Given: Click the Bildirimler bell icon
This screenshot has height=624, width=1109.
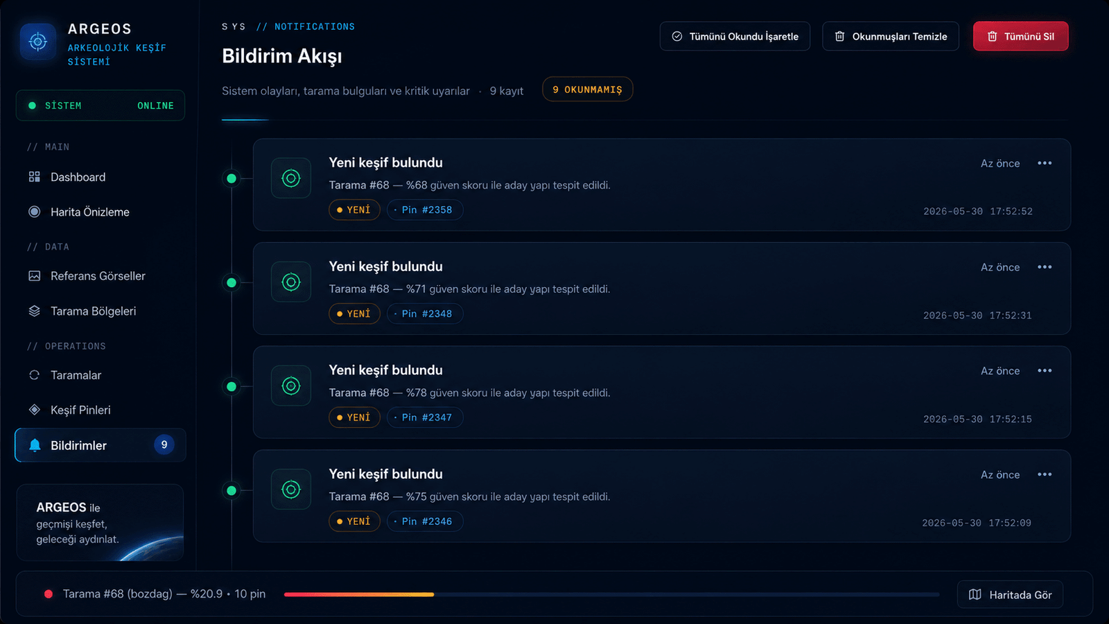Looking at the screenshot, I should tap(35, 445).
